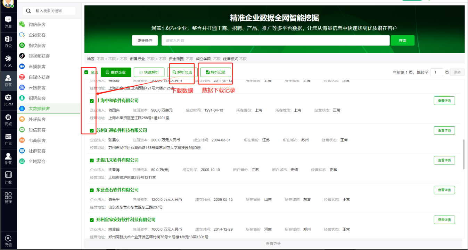
Task: Click the TikTok icon beside 短视频获客
Action: pyautogui.click(x=22, y=56)
